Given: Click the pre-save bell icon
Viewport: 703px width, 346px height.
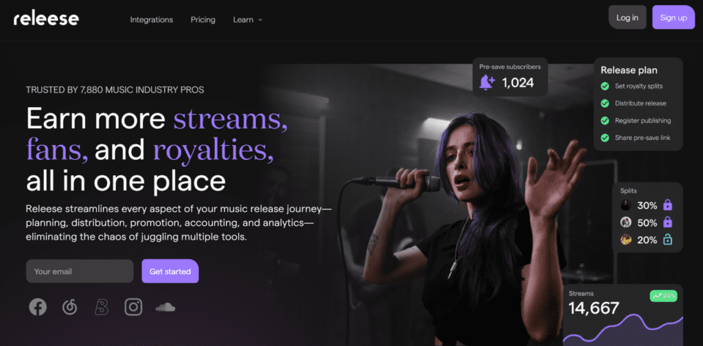Looking at the screenshot, I should [x=487, y=82].
